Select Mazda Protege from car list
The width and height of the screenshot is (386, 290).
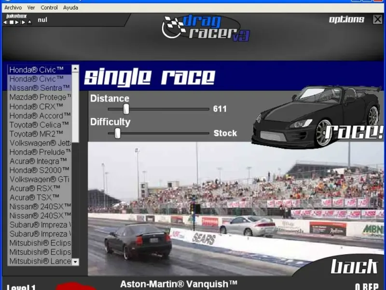click(x=40, y=97)
